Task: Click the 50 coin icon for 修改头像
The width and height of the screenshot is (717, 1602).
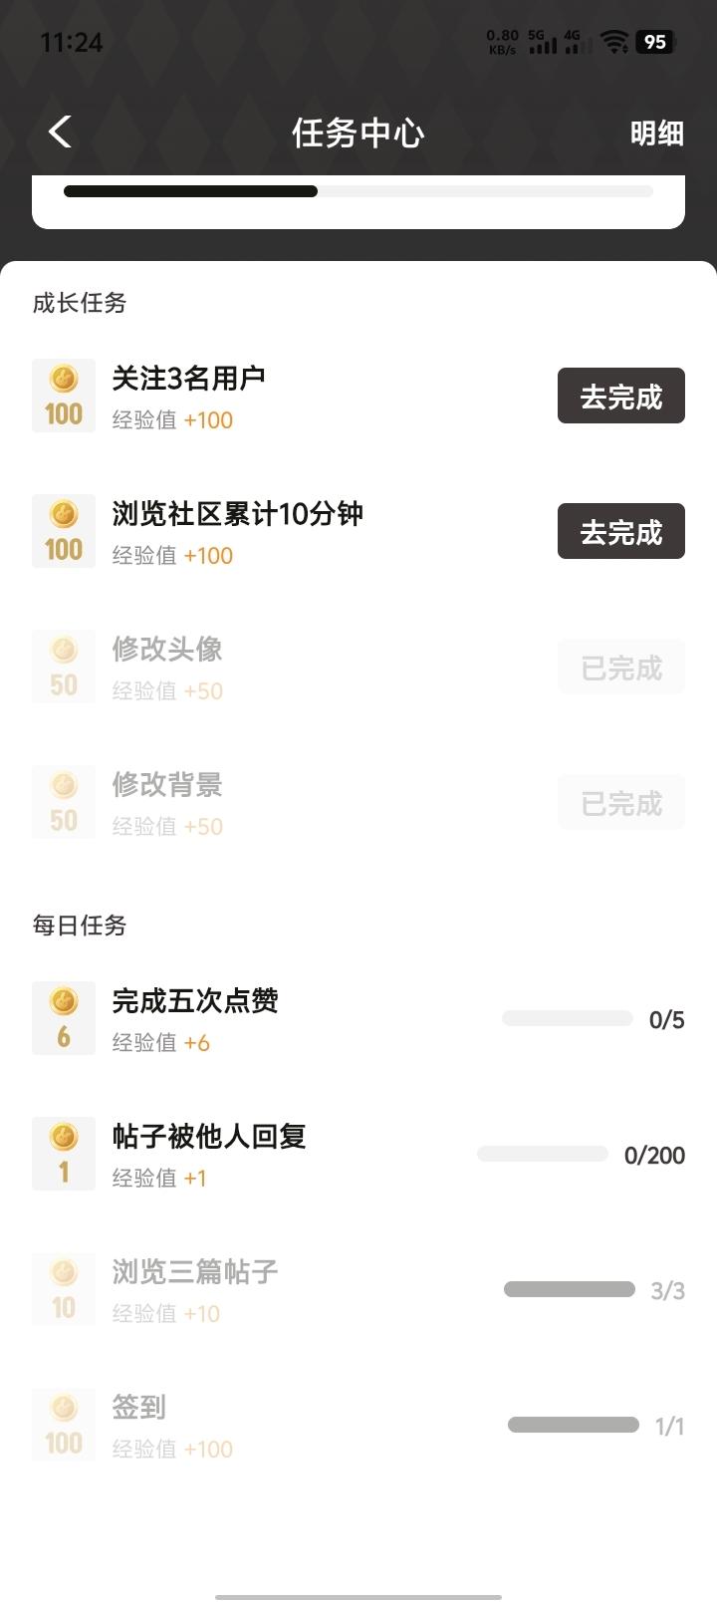Action: pyautogui.click(x=64, y=667)
